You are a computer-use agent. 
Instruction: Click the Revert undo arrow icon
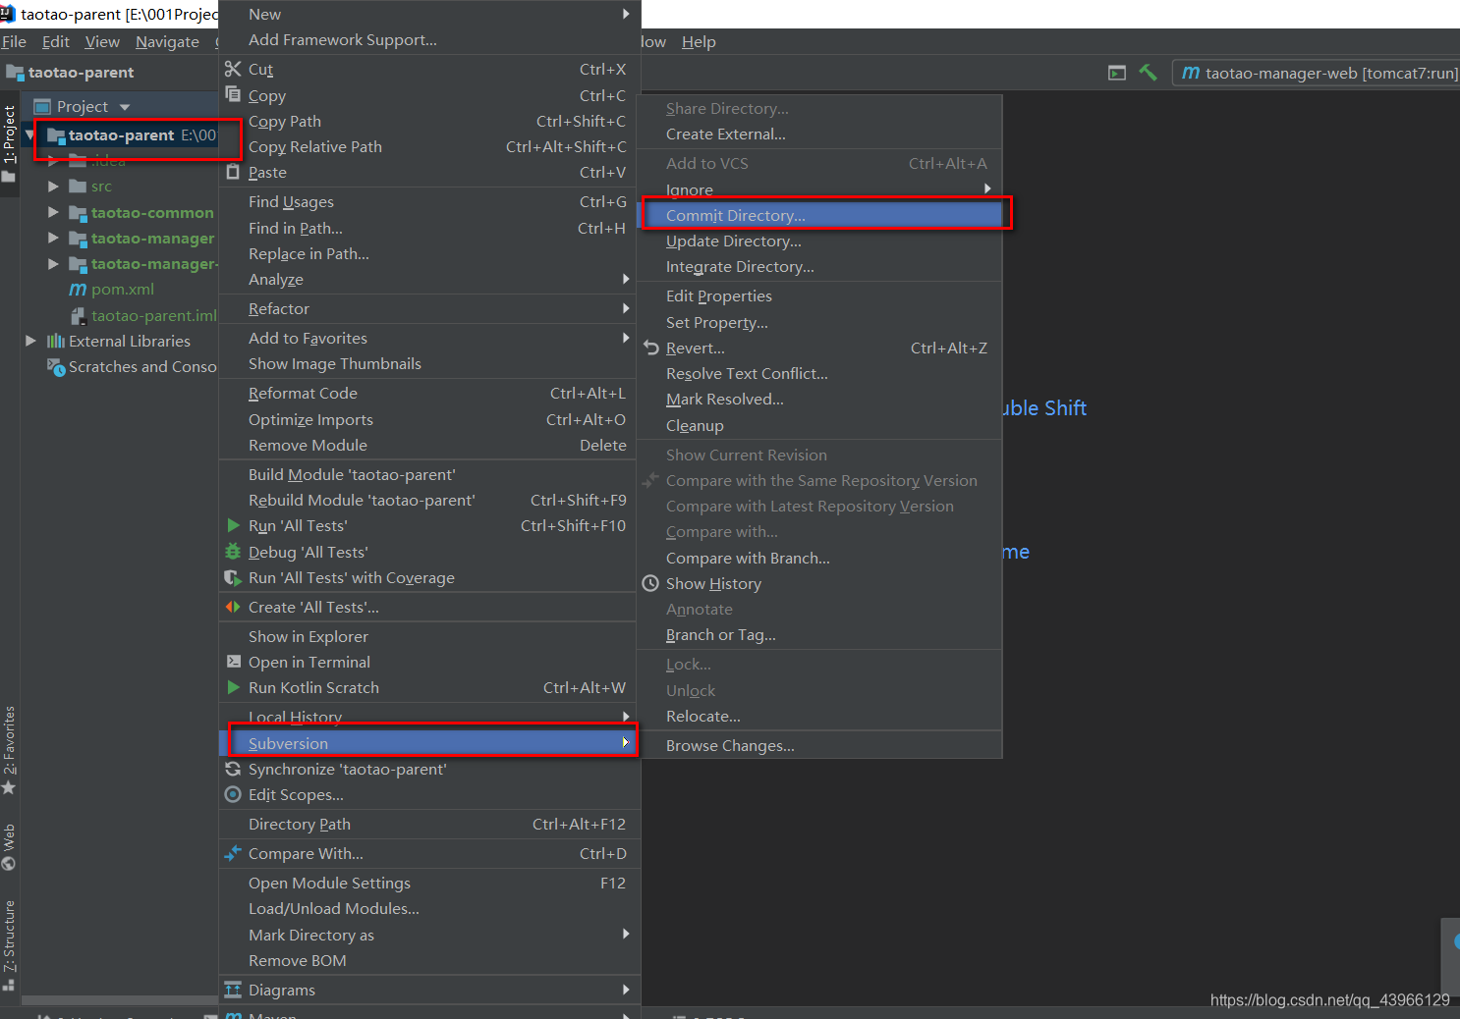point(651,348)
